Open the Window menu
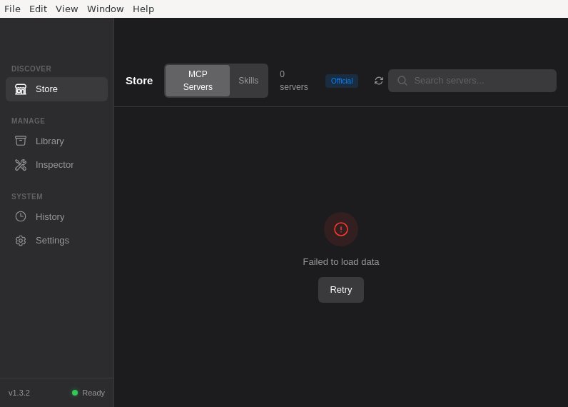This screenshot has height=407, width=568. click(x=106, y=9)
